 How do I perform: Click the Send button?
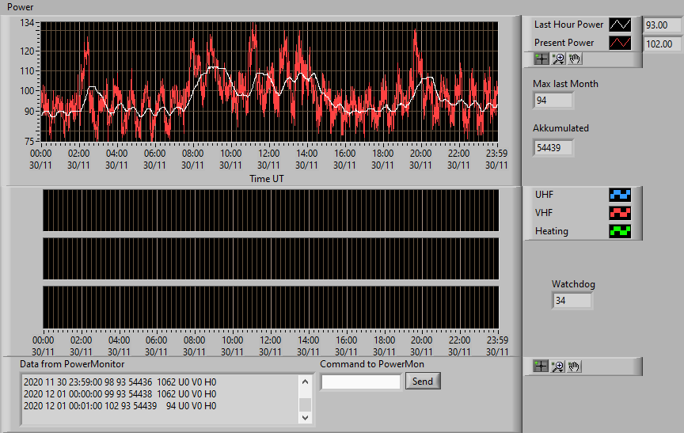tap(423, 381)
